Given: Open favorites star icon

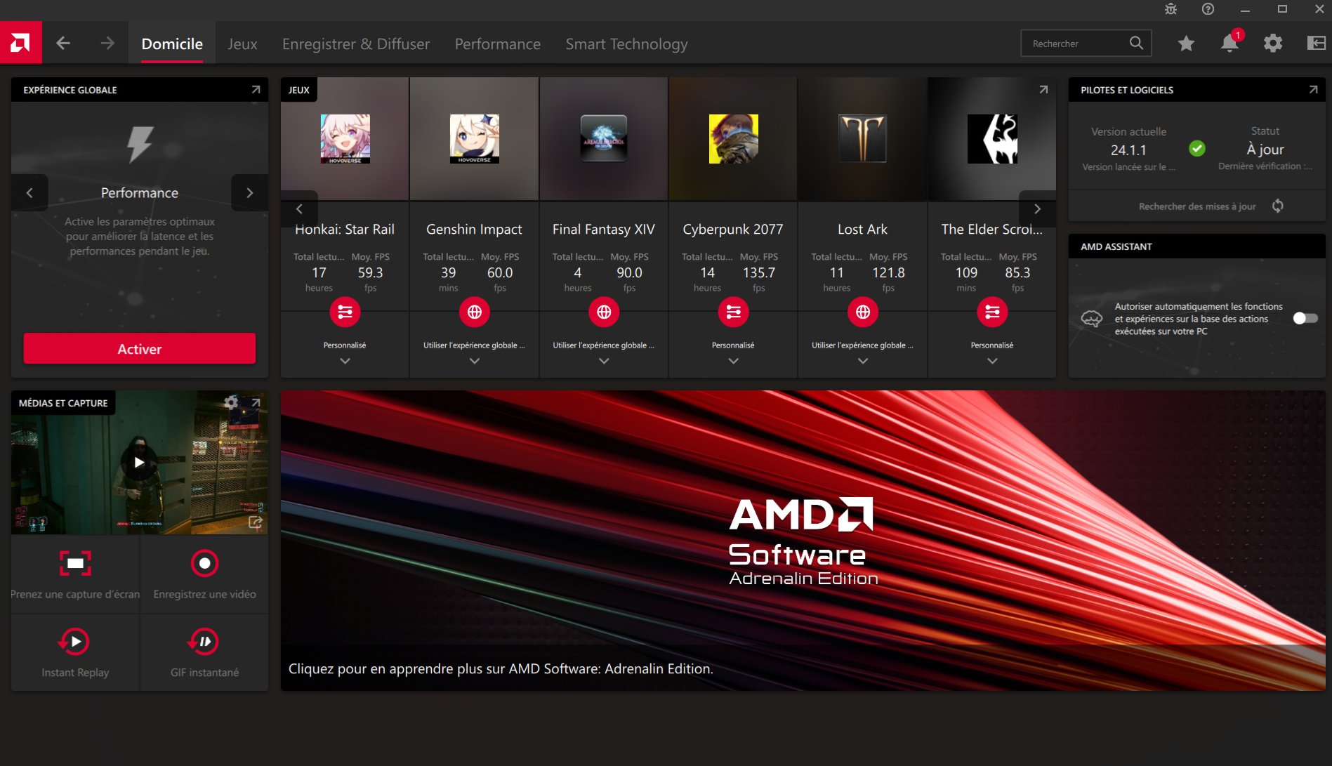Looking at the screenshot, I should (x=1186, y=44).
